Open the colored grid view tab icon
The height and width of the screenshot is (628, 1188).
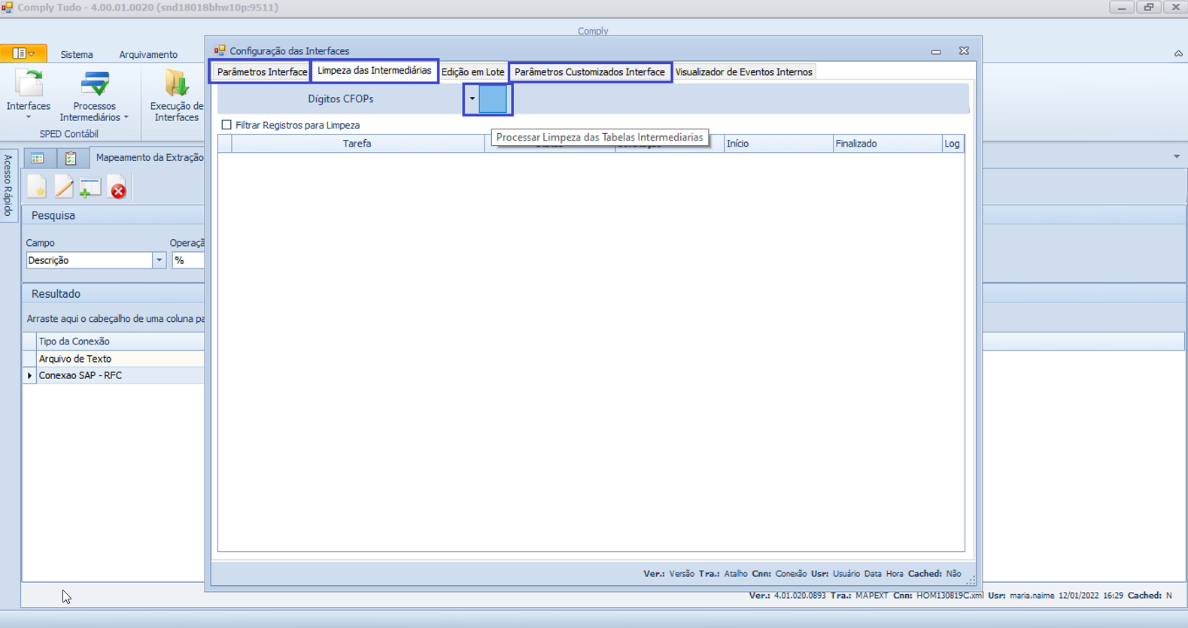pyautogui.click(x=38, y=158)
